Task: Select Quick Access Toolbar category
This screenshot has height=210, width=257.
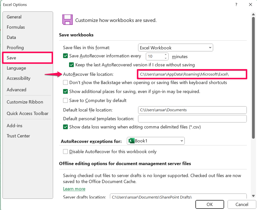Action: [x=27, y=113]
